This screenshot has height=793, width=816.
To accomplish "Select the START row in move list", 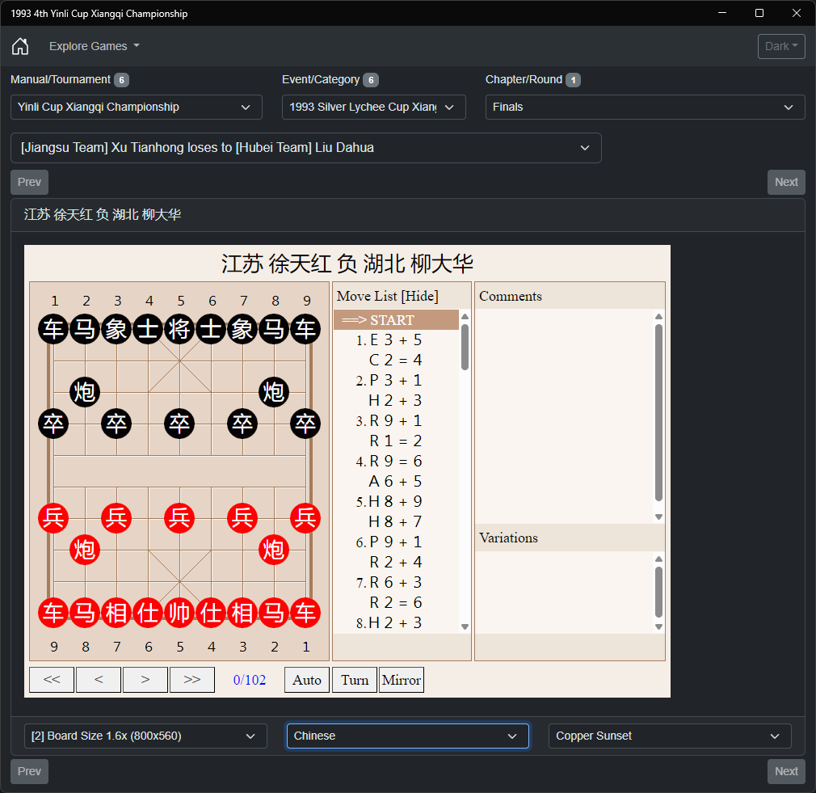I will click(396, 319).
